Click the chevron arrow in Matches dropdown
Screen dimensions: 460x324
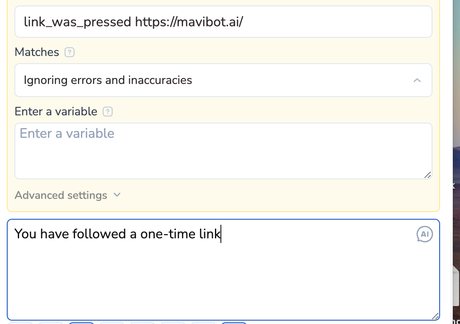click(x=417, y=80)
